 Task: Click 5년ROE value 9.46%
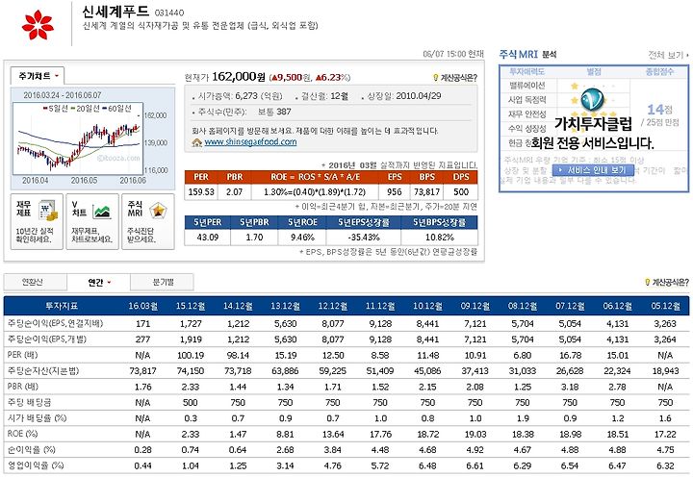[x=302, y=238]
